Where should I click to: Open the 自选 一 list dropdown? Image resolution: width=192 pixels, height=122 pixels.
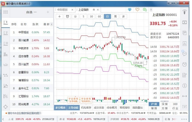coord(32,12)
